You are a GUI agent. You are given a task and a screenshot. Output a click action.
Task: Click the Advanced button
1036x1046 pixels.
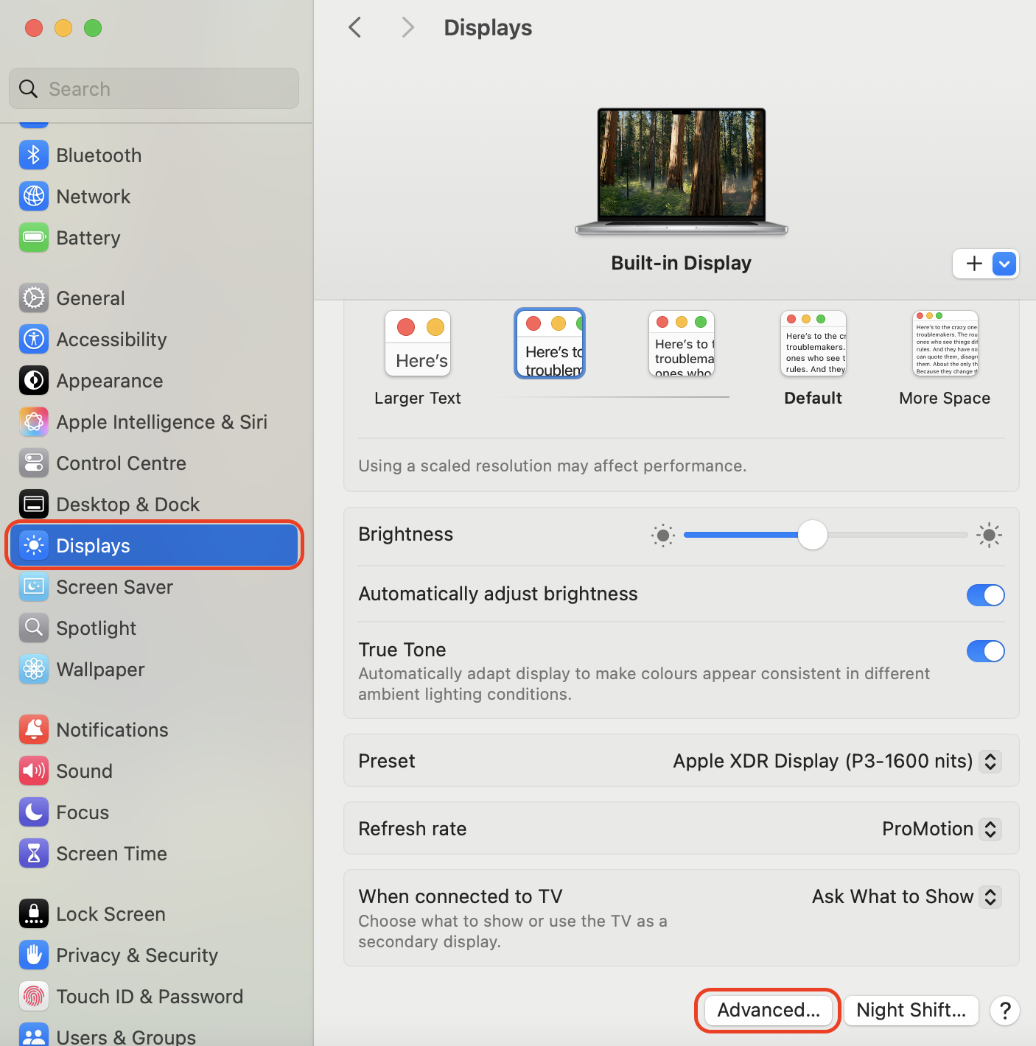(x=767, y=1010)
